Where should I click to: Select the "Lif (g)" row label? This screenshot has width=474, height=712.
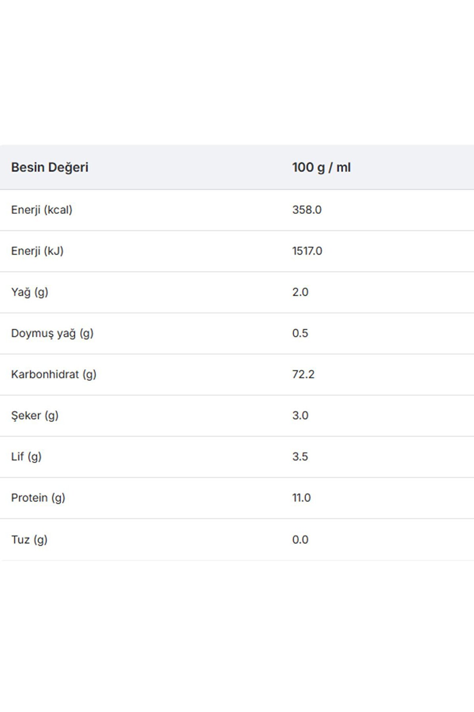[26, 457]
